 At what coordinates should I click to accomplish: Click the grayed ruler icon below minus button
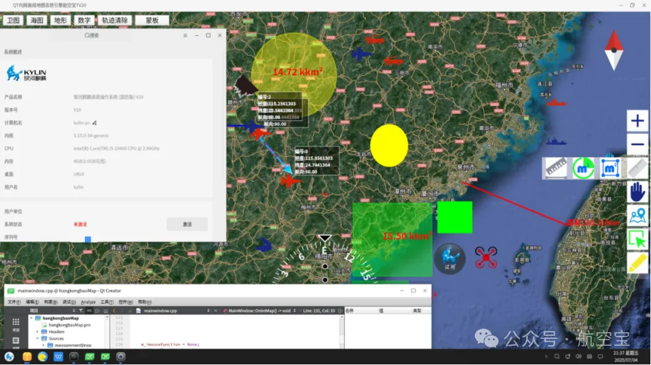click(x=637, y=168)
